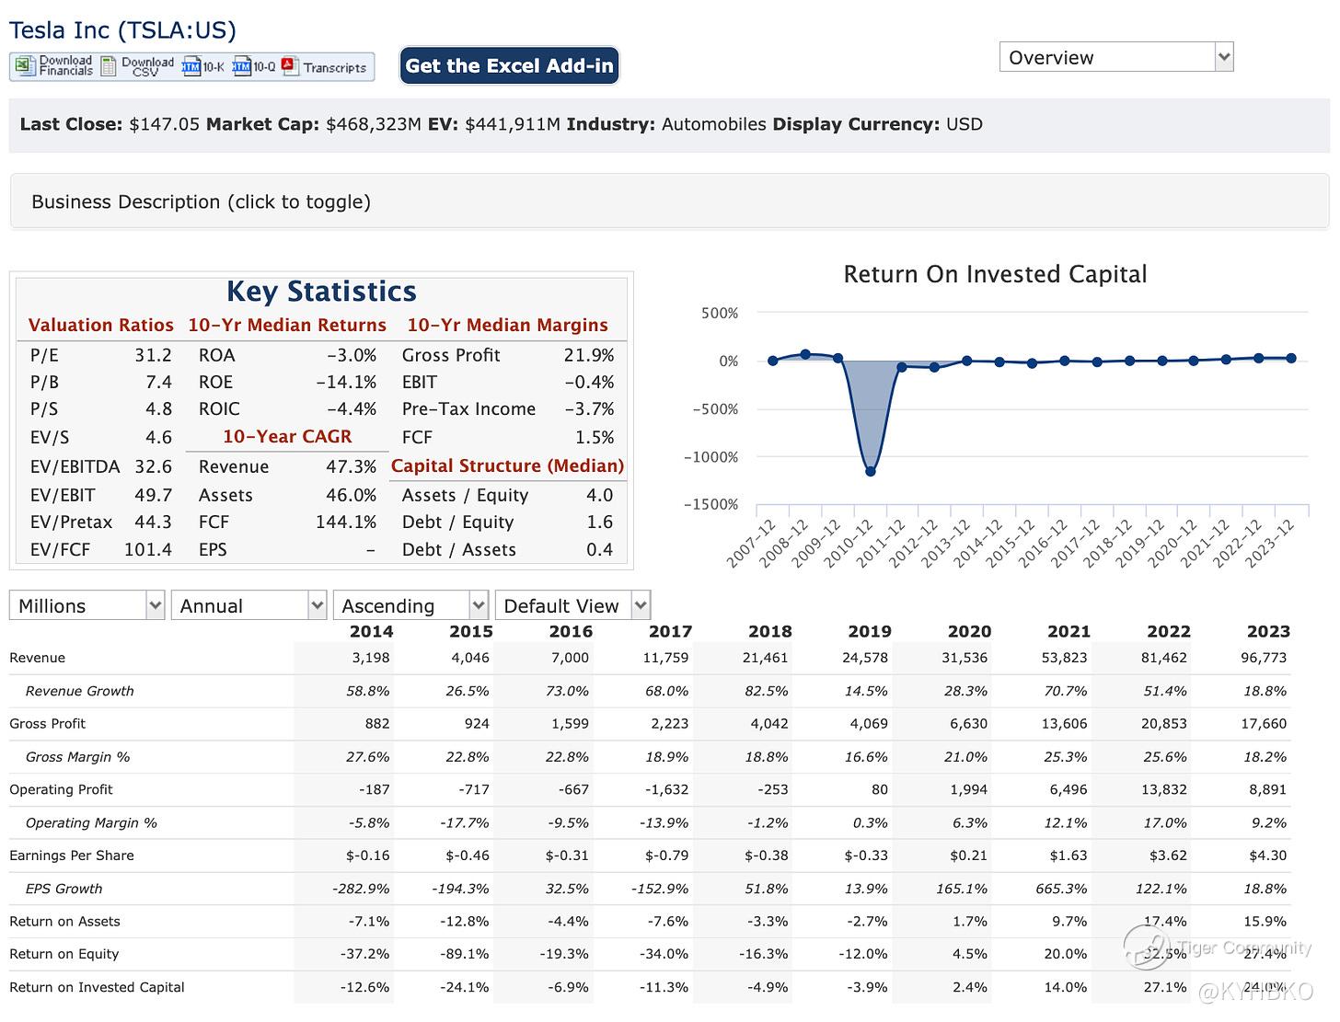This screenshot has width=1340, height=1022.
Task: Click the PDF Transcripts icon
Action: [290, 66]
